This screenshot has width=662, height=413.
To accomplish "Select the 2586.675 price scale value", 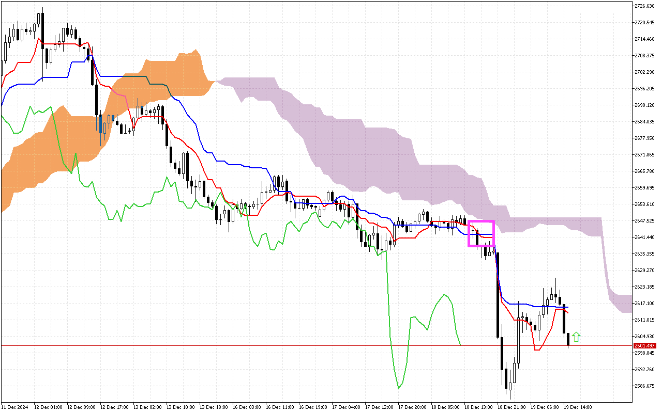I will 644,386.
